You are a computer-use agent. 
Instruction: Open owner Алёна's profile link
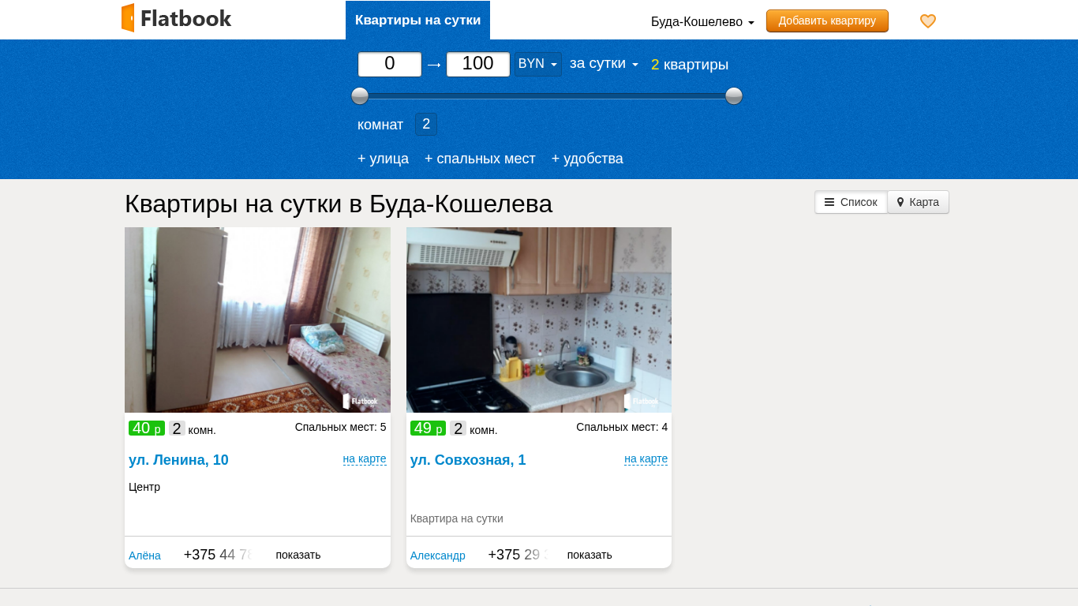[144, 555]
